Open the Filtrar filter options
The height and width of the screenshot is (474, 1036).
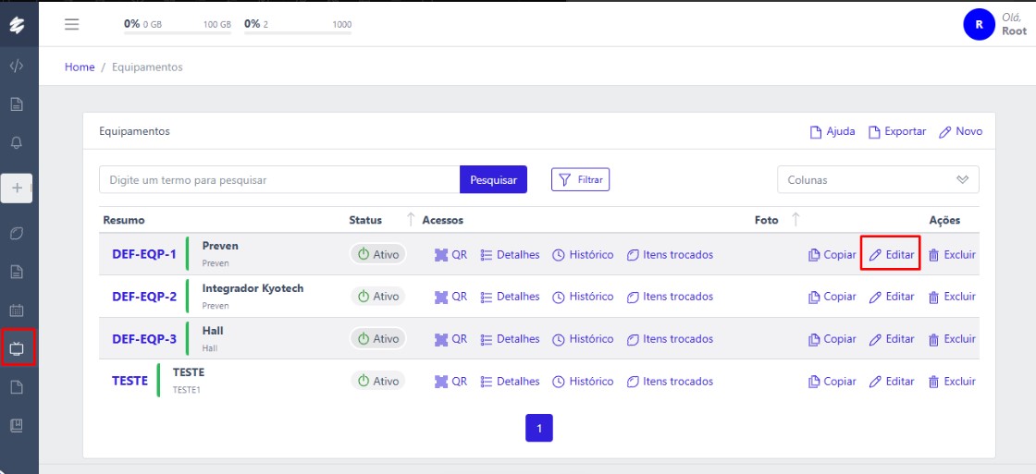pyautogui.click(x=580, y=180)
